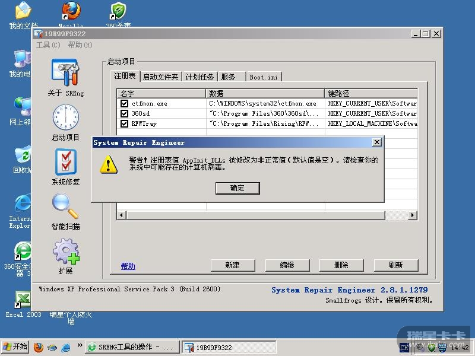Click the taskbar clock showing 14:42

(460, 348)
